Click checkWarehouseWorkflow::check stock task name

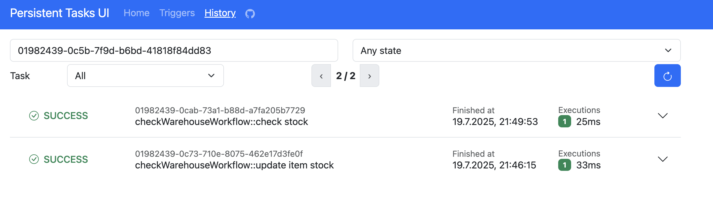pyautogui.click(x=221, y=122)
